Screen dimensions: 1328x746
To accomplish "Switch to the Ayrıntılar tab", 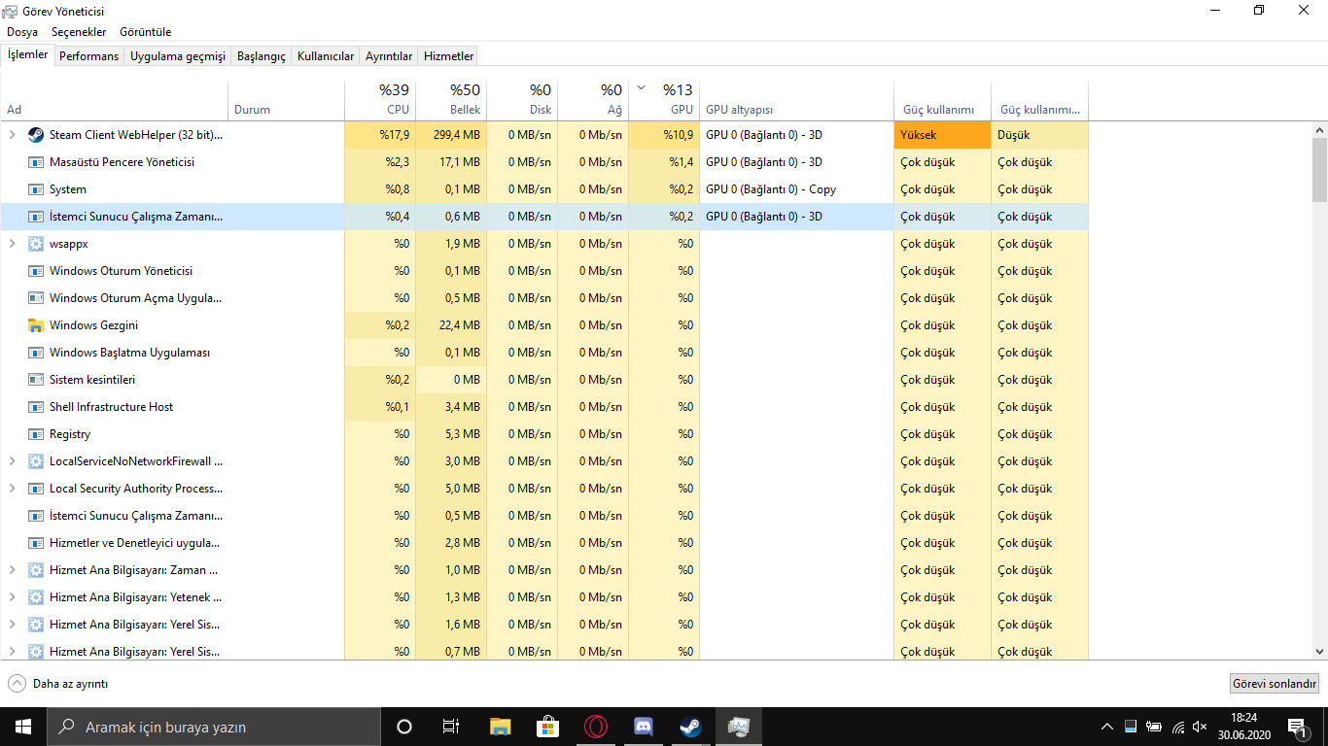I will (x=389, y=56).
